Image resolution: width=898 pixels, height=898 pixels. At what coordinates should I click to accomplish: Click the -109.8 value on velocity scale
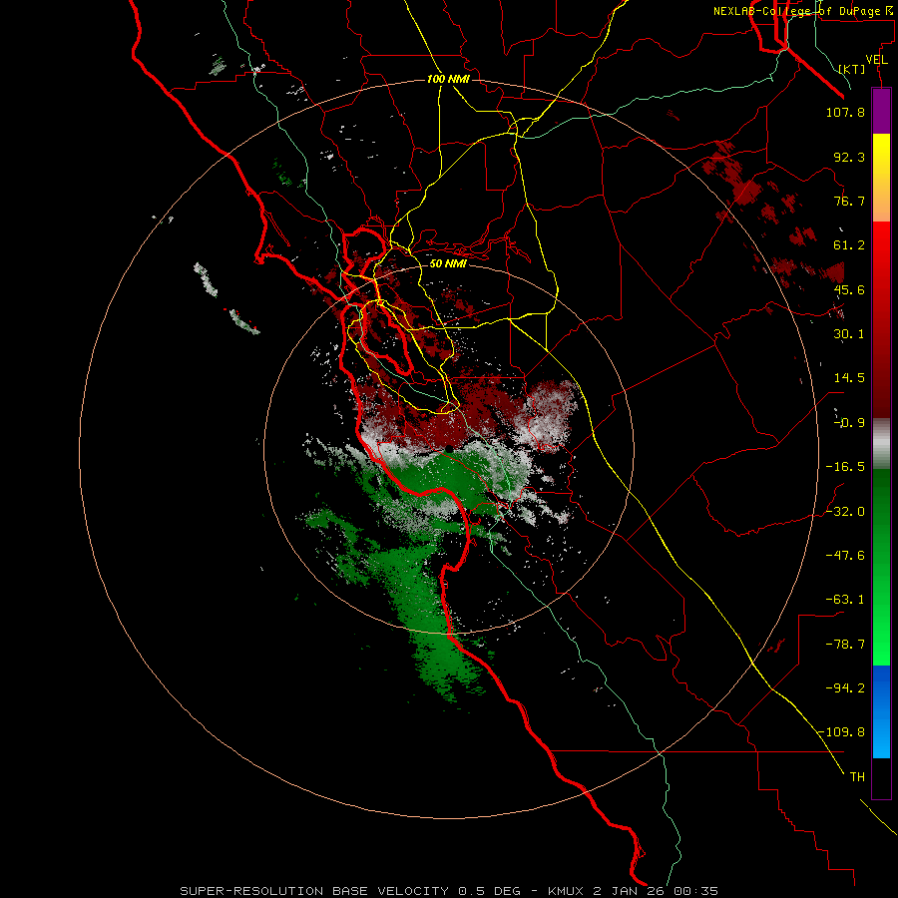pos(842,732)
